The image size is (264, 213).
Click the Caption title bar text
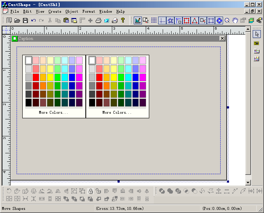coord(26,39)
